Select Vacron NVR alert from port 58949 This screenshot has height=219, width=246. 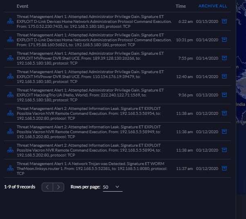tap(89, 132)
